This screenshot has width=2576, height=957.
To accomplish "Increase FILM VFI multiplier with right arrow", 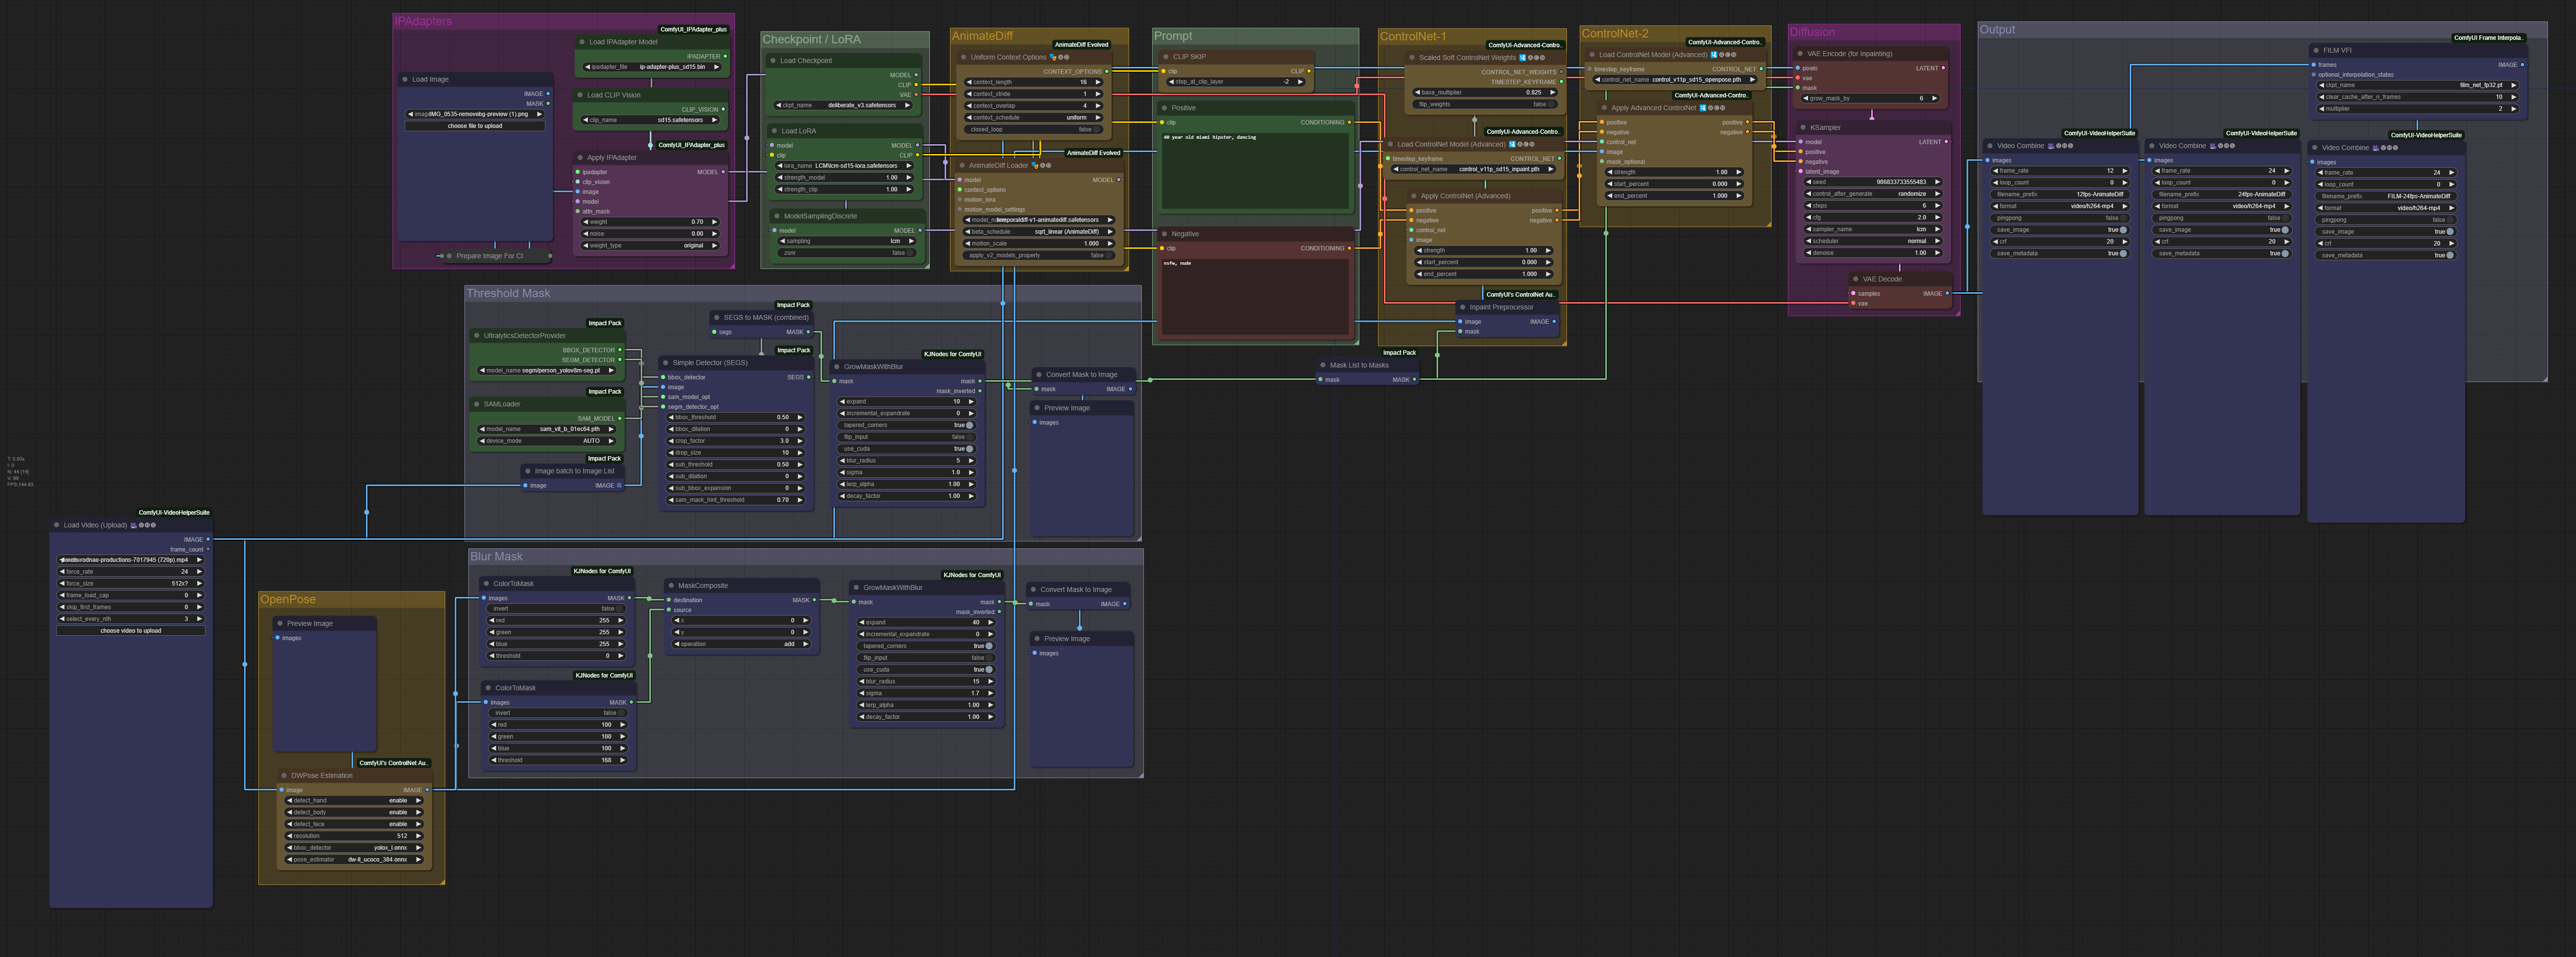I will (2513, 109).
